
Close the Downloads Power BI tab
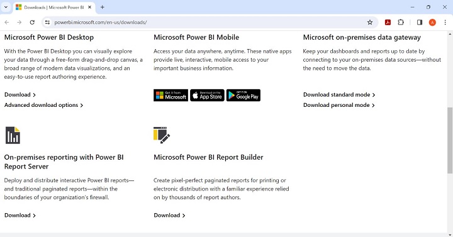coord(89,7)
